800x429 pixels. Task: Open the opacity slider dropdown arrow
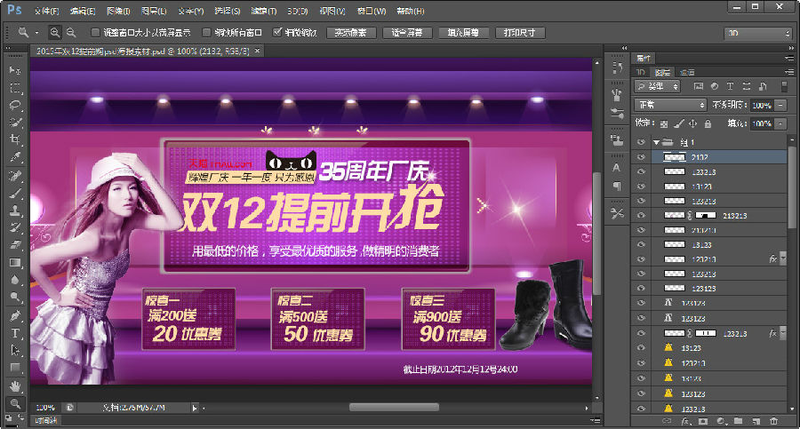coord(780,105)
